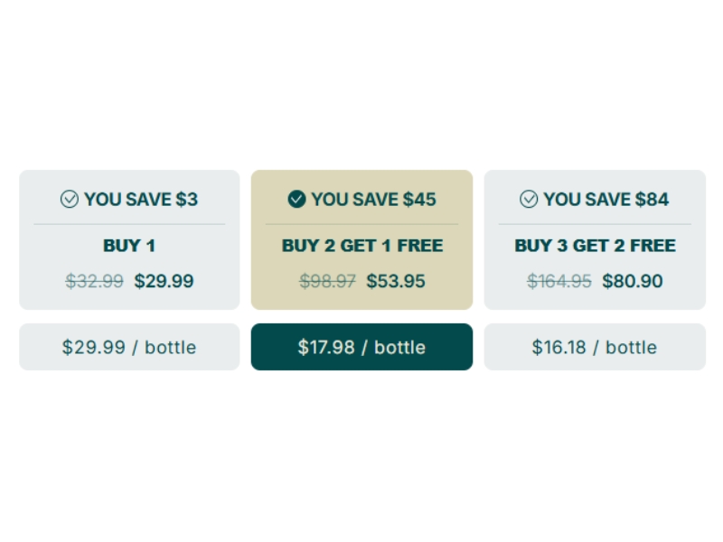The height and width of the screenshot is (542, 723).
Task: Click the crossed-out $164.95 price
Action: click(x=559, y=281)
